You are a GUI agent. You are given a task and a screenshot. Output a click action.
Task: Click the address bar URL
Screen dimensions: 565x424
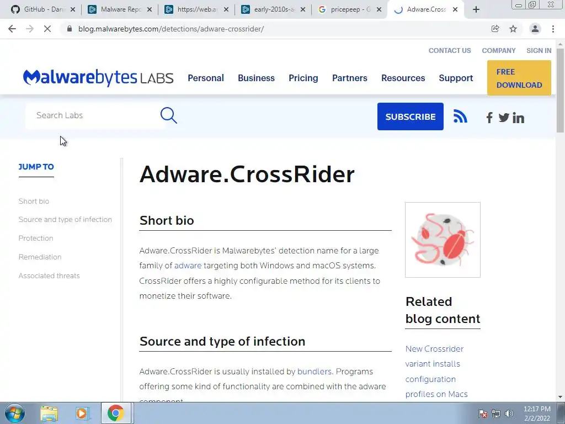(171, 29)
